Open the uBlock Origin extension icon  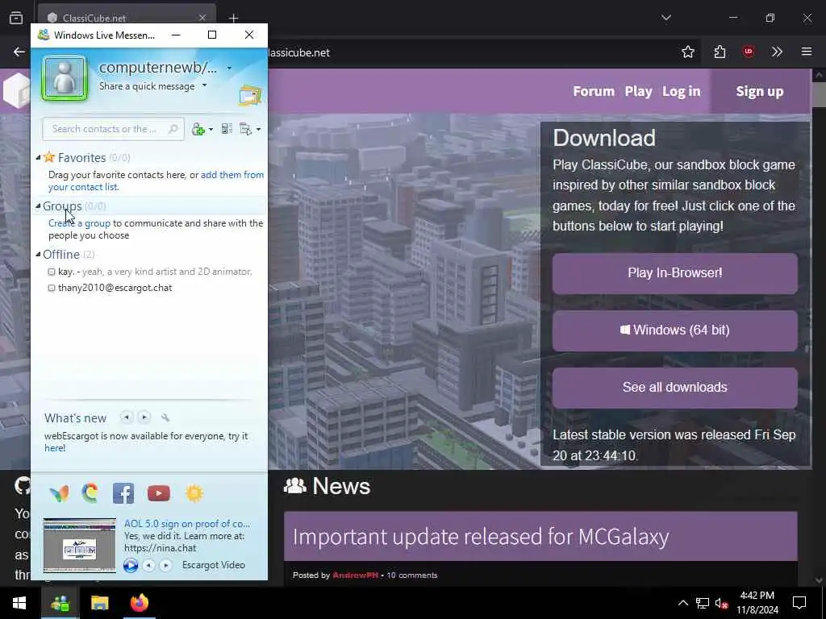click(749, 52)
